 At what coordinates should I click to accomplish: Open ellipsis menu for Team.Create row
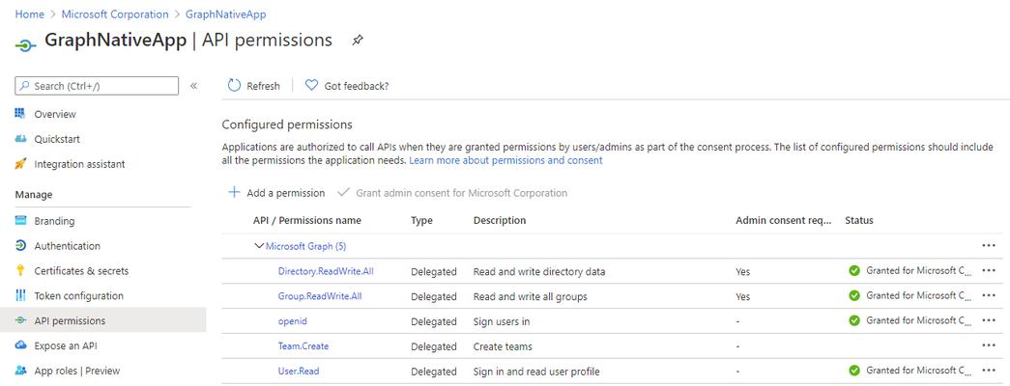click(x=989, y=345)
